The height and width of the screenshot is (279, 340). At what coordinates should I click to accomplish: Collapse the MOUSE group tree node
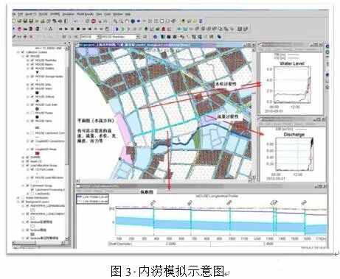point(23,56)
